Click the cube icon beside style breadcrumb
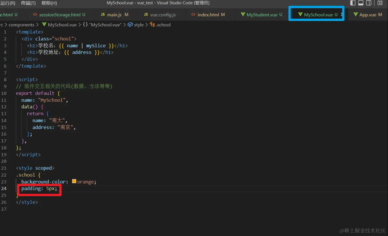The height and width of the screenshot is (236, 388). 130,25
